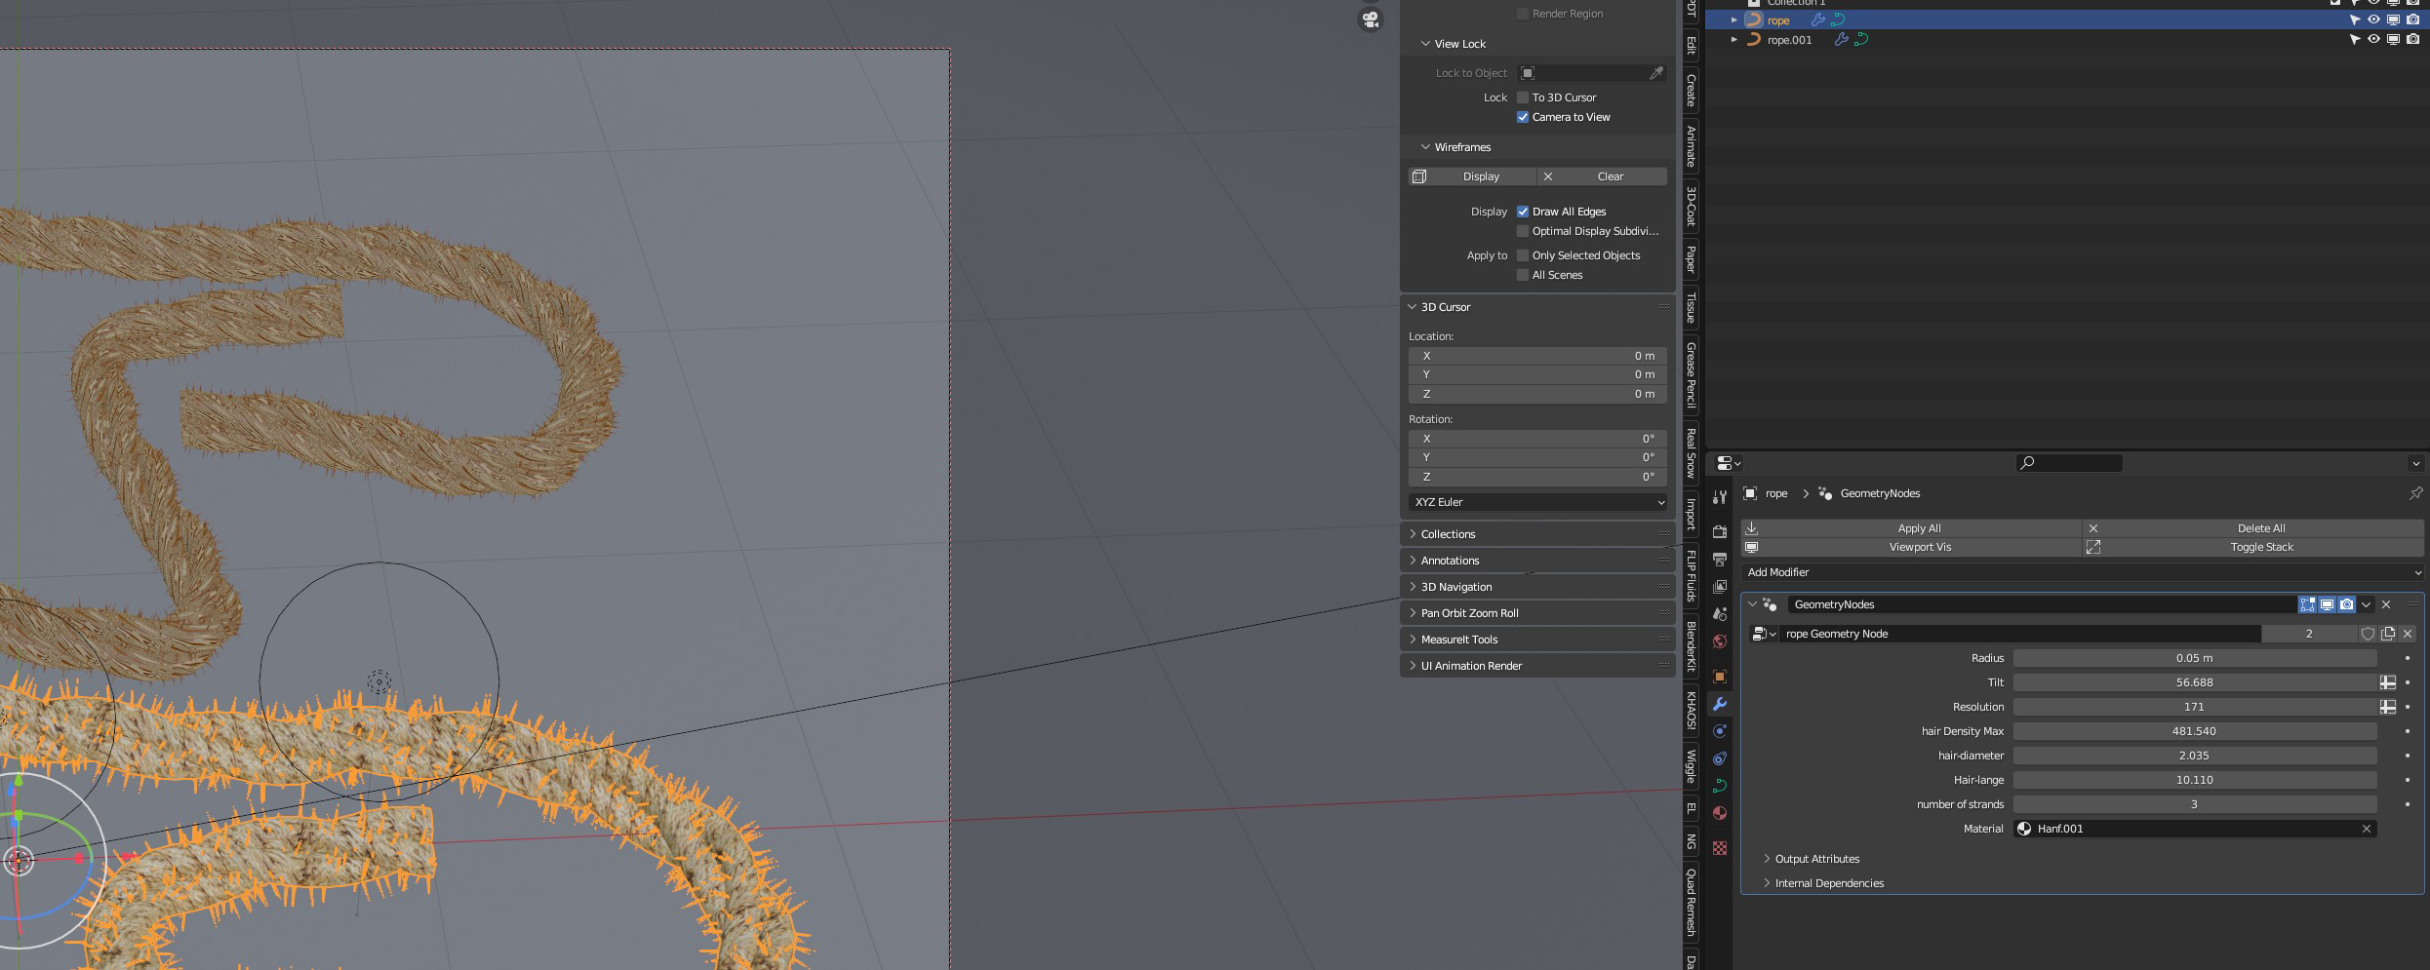
Task: Collapse the Wireframes panel
Action: 1425,147
